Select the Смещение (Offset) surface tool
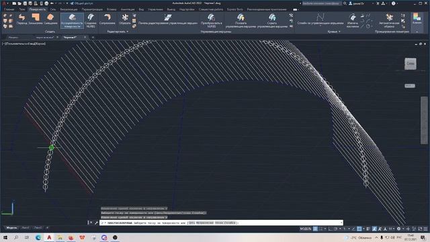 [x=50, y=19]
